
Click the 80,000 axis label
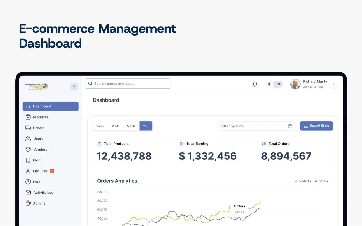(102, 201)
